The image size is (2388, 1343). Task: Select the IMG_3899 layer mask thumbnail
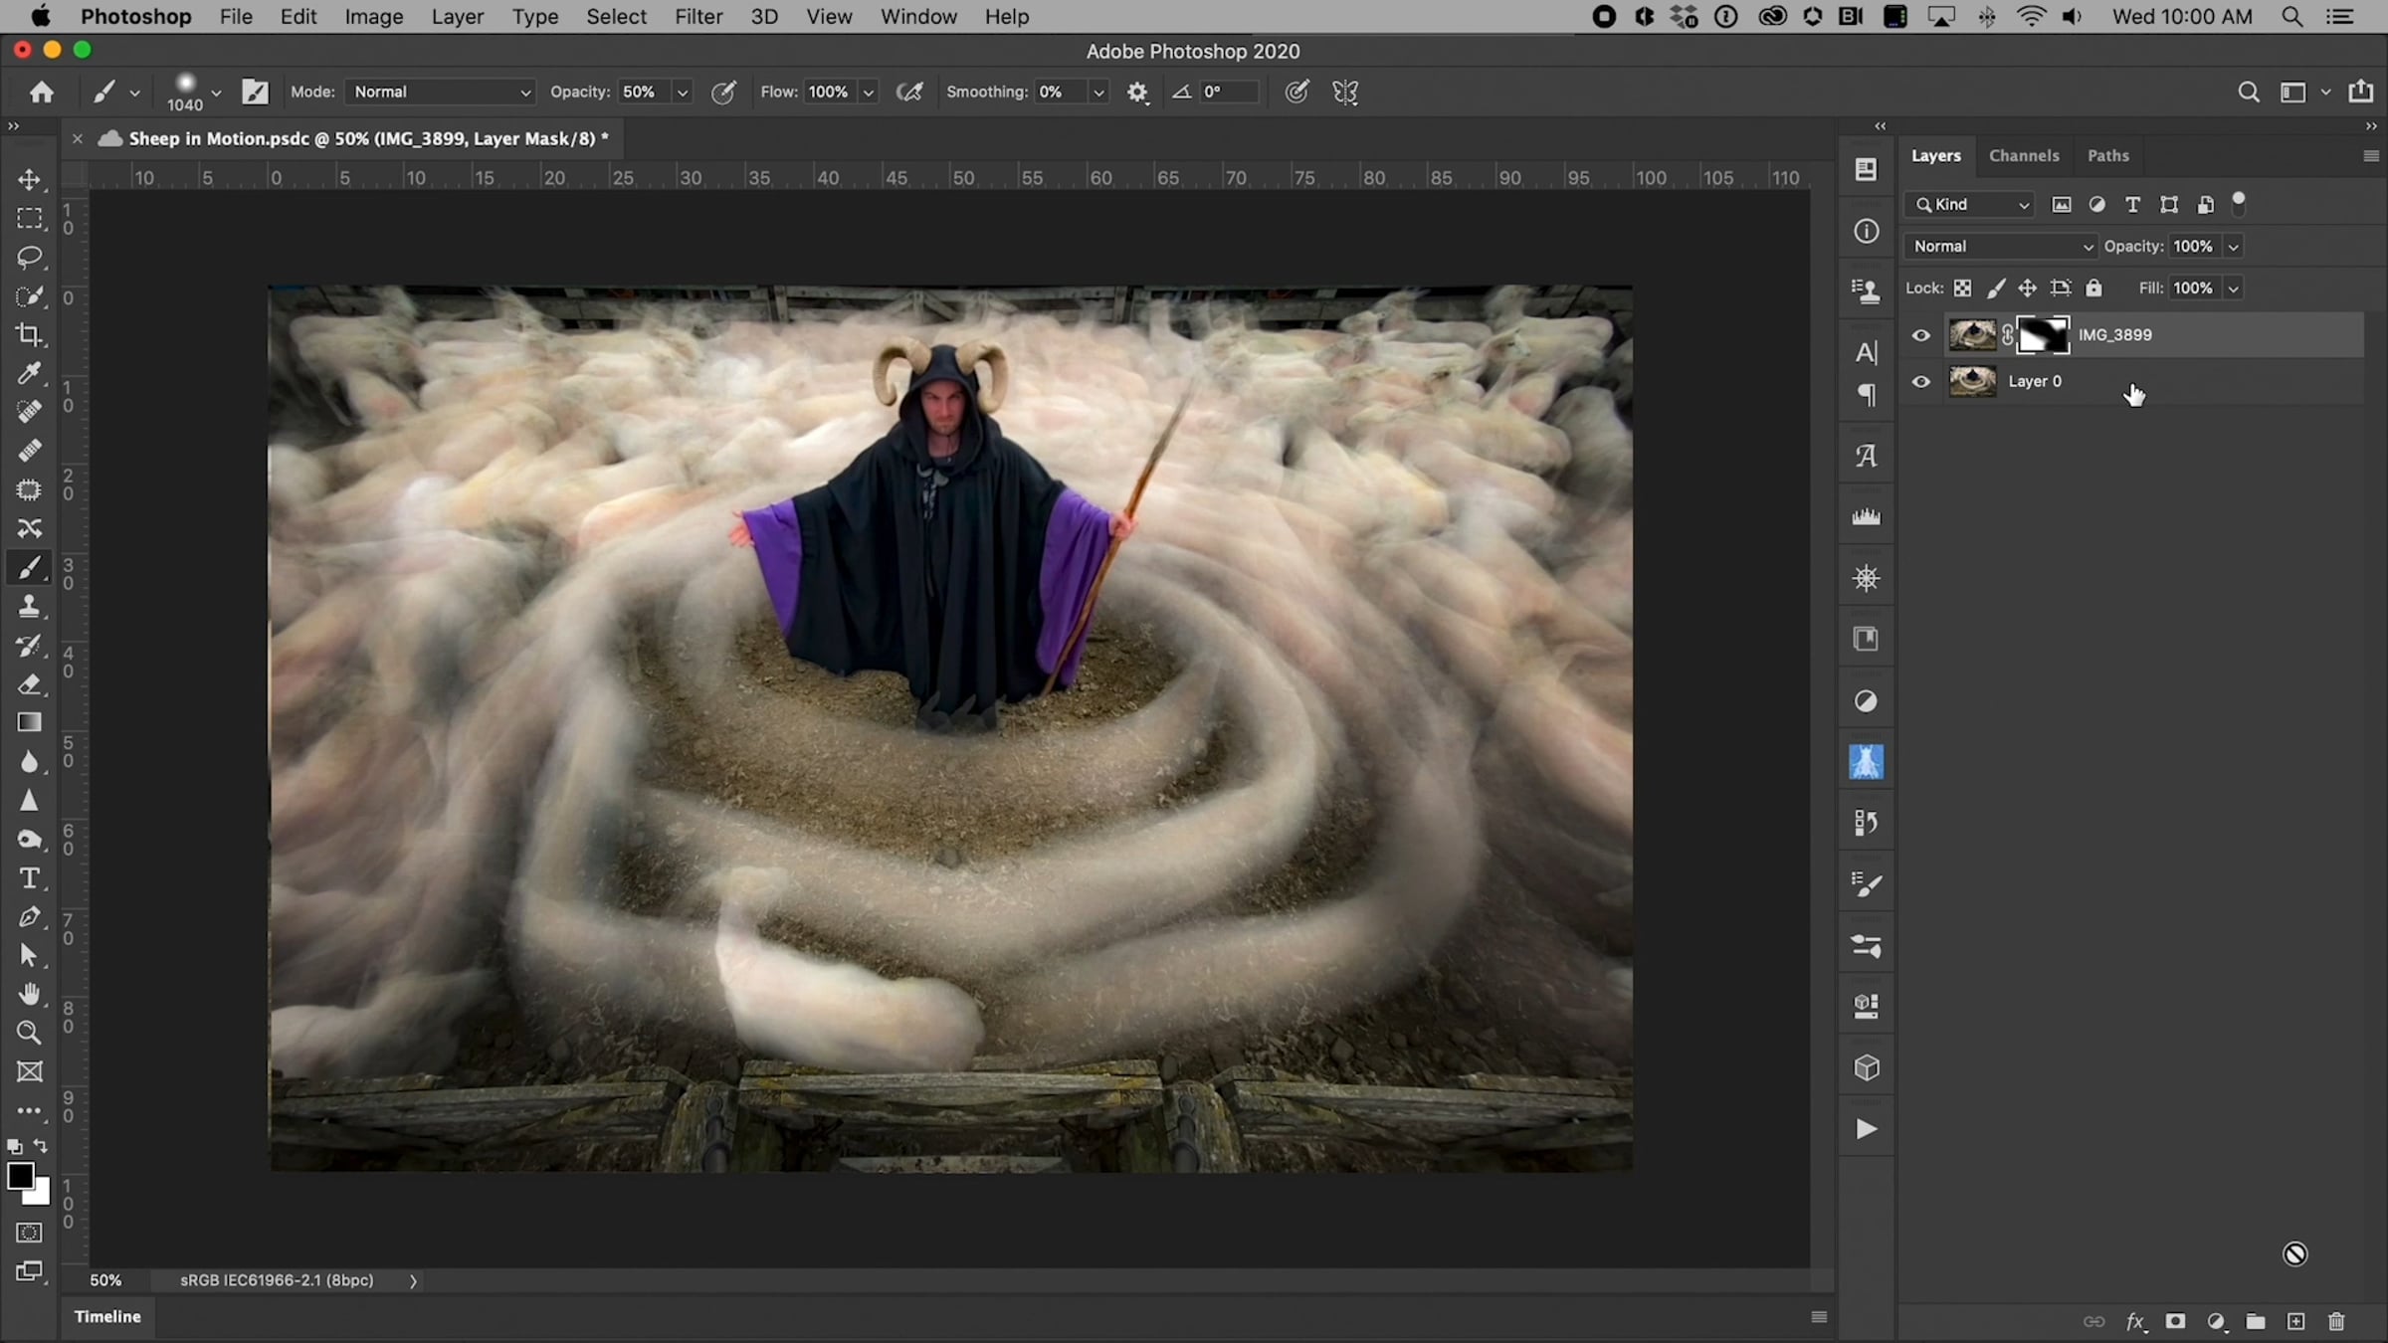(x=2043, y=335)
